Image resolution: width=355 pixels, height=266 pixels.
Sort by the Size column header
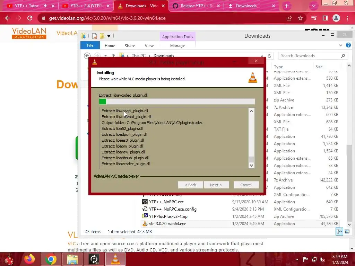[x=319, y=67]
